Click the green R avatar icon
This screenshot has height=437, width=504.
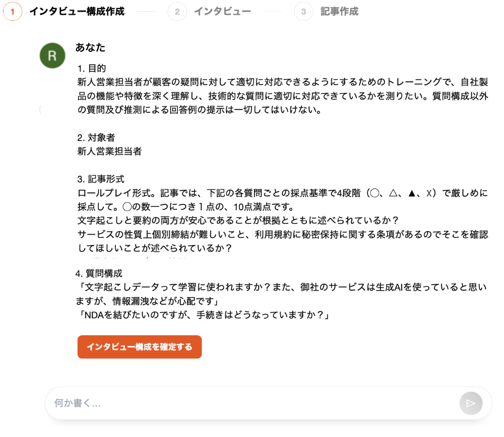coord(52,56)
